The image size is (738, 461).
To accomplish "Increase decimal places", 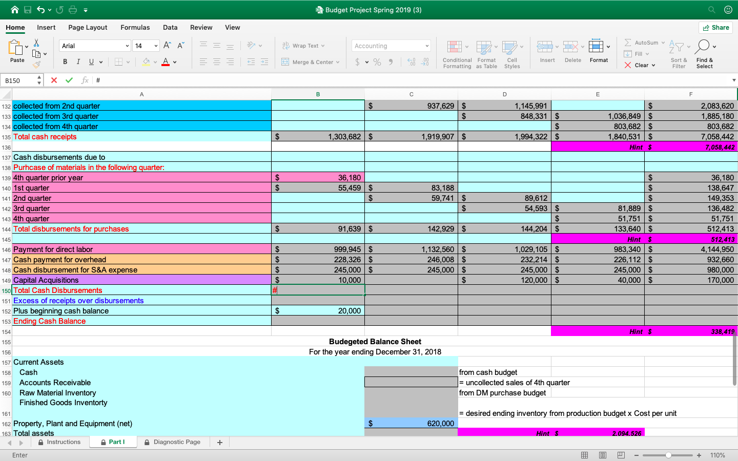I will pos(411,62).
